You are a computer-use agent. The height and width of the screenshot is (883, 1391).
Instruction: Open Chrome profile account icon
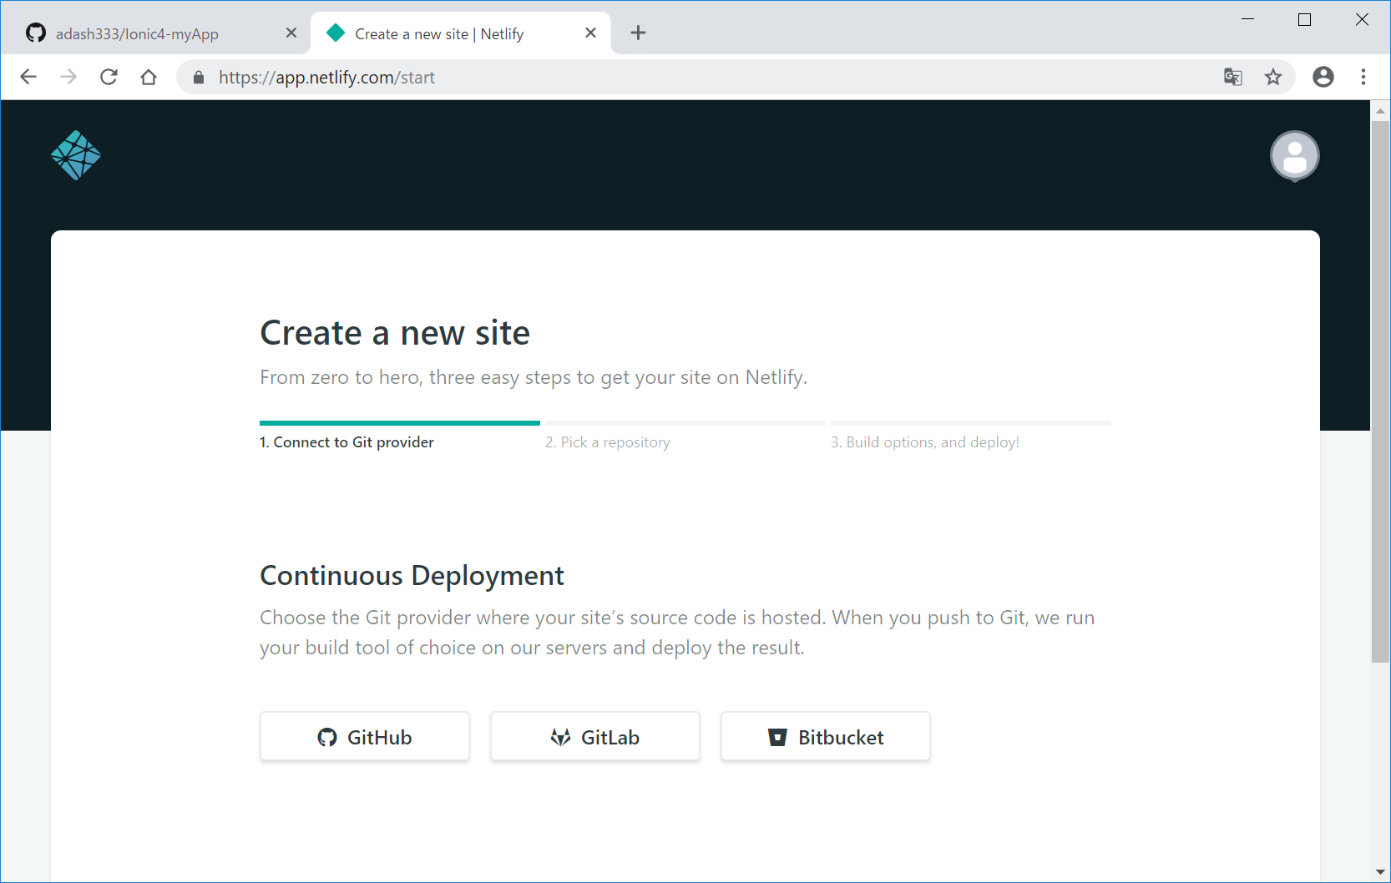click(1323, 78)
